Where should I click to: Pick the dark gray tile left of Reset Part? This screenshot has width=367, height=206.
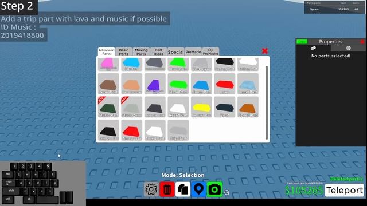click(x=155, y=107)
